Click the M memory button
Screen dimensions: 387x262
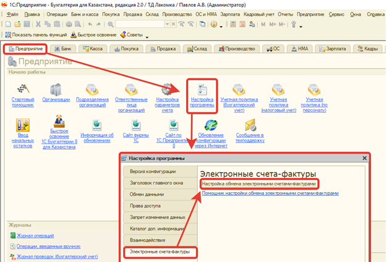click(263, 24)
